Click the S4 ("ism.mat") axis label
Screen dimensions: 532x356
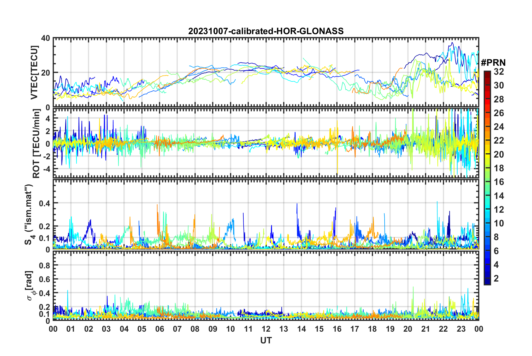(x=29, y=214)
